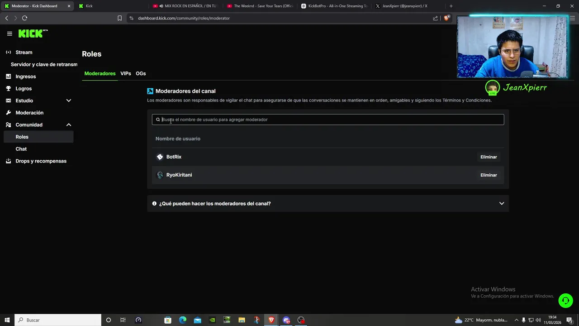Open File Explorer from taskbar
Image resolution: width=579 pixels, height=326 pixels.
click(x=242, y=320)
